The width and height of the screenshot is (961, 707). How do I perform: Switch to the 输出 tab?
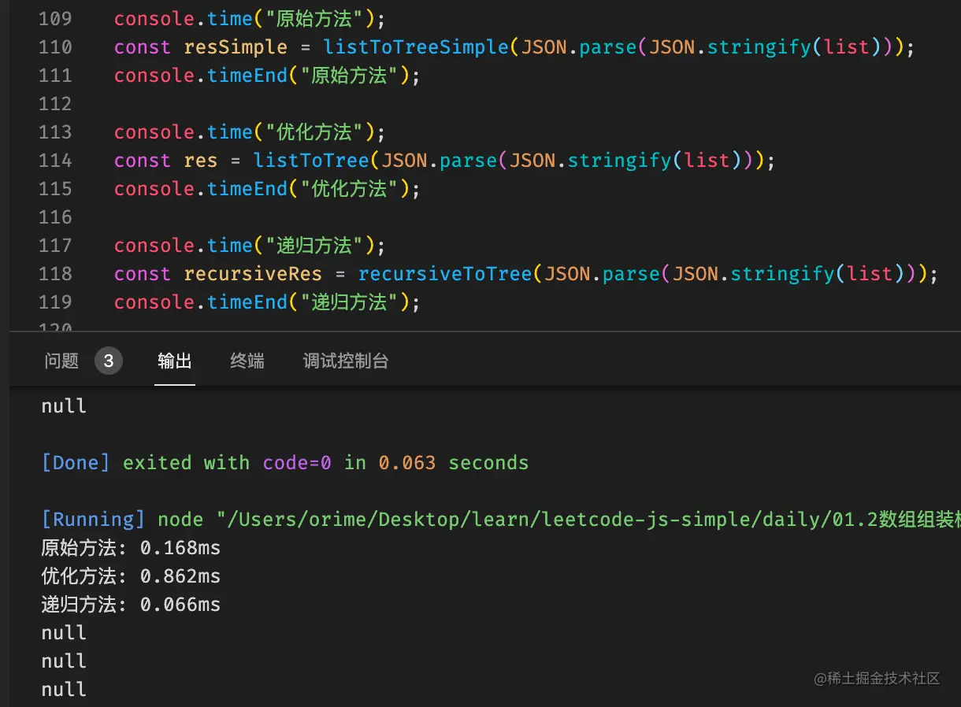coord(175,361)
